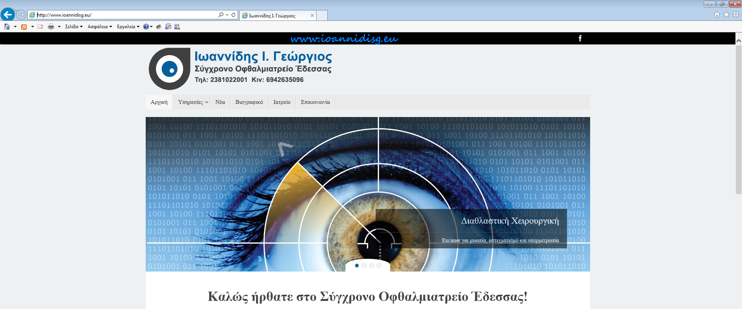The width and height of the screenshot is (742, 309).
Task: Open Favorites with the star icon
Action: 726,15
